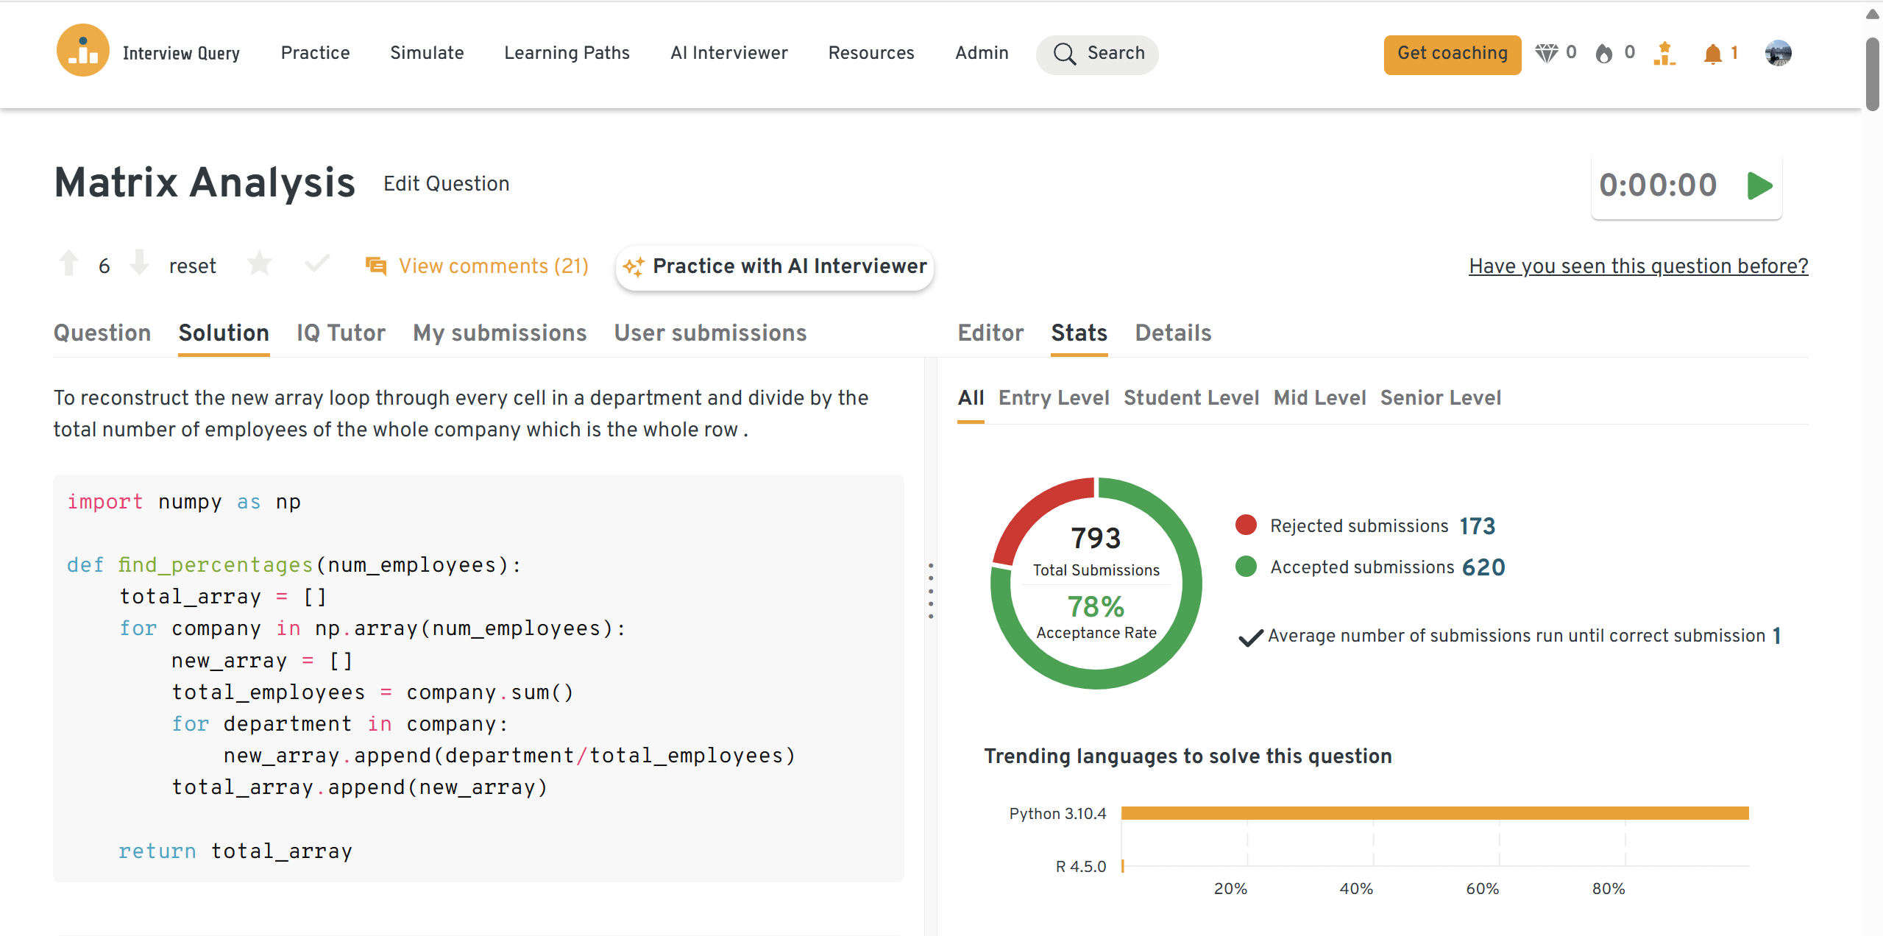Mark question complete with checkmark icon
The height and width of the screenshot is (936, 1883).
[x=317, y=263]
